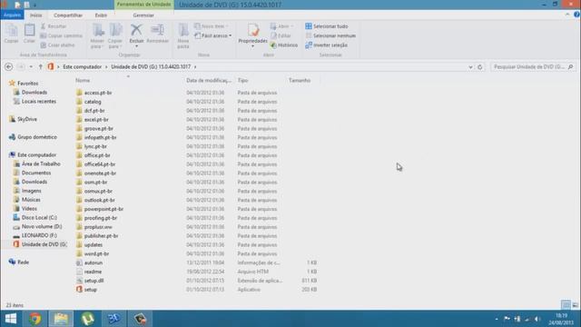Open the Mover para ribbon button

click(97, 36)
